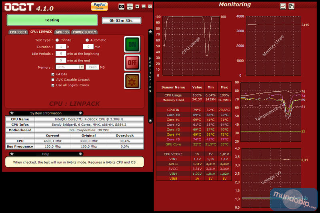Click the Sensor Name column header

173,87
